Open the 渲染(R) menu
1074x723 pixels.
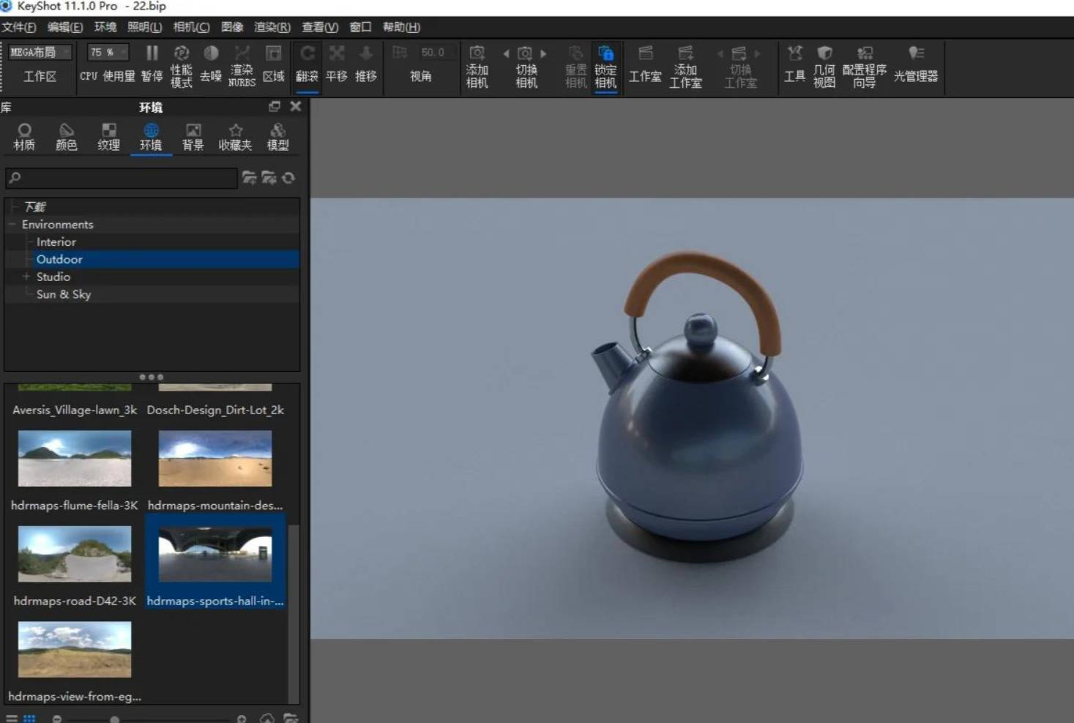tap(272, 27)
